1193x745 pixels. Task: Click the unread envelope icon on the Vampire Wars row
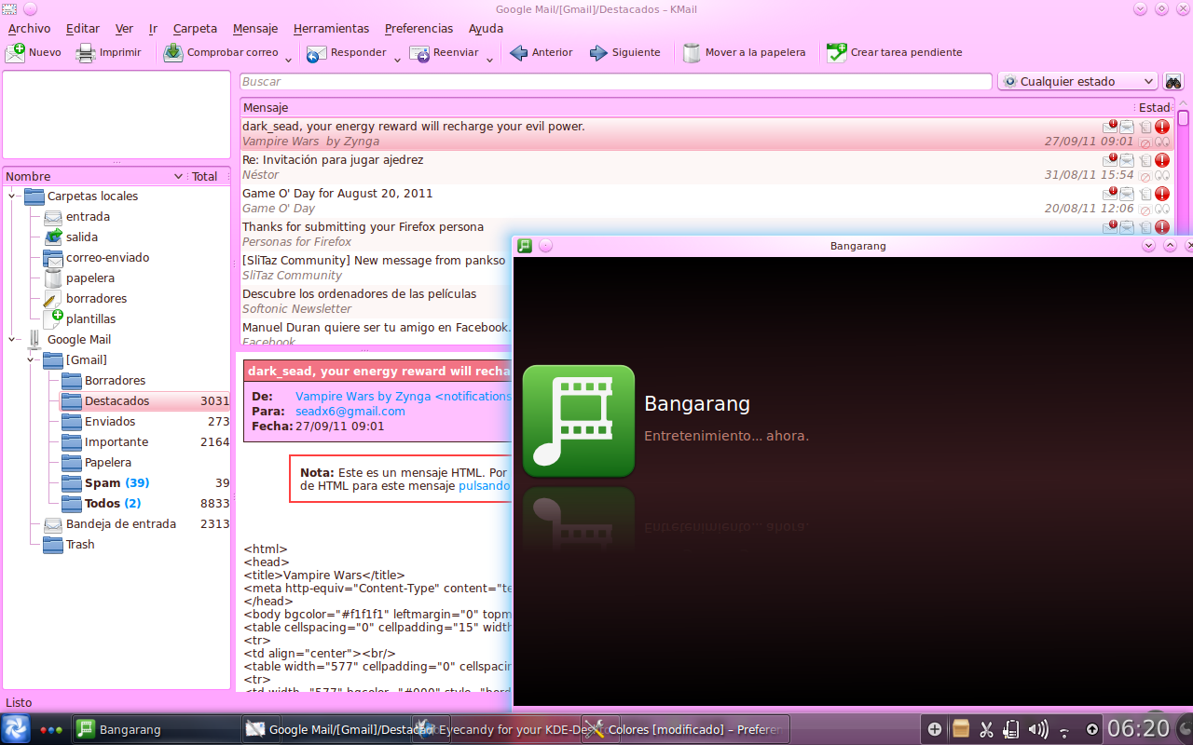(1110, 127)
